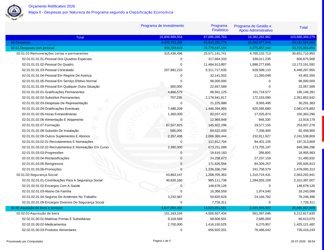Click the 'Processado por Computador' footer text

(x=25, y=241)
